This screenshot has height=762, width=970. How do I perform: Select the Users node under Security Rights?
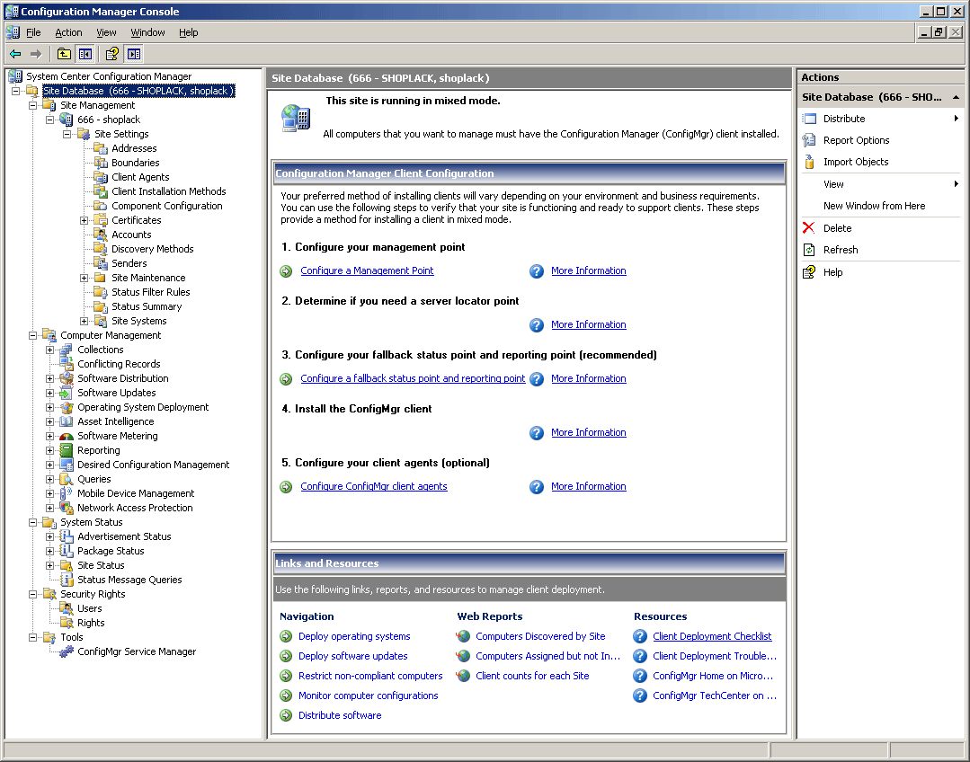[x=90, y=608]
